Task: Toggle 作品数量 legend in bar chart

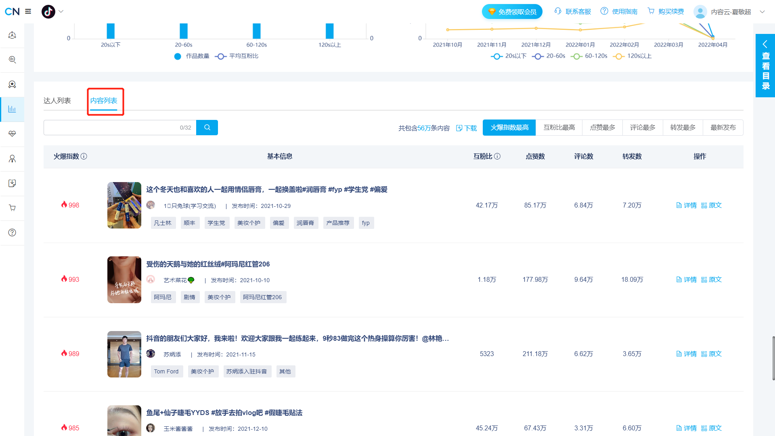Action: pos(192,56)
